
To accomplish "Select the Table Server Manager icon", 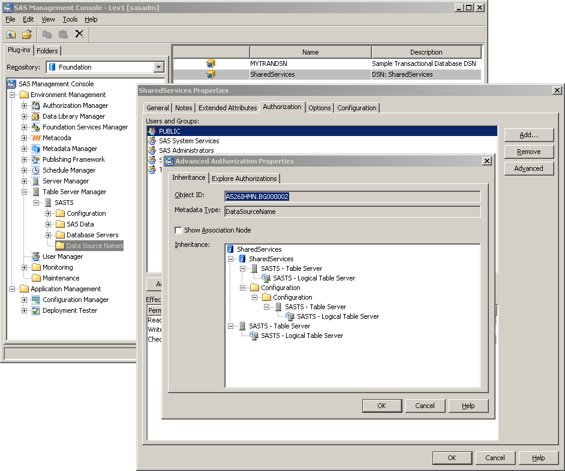I will point(35,192).
